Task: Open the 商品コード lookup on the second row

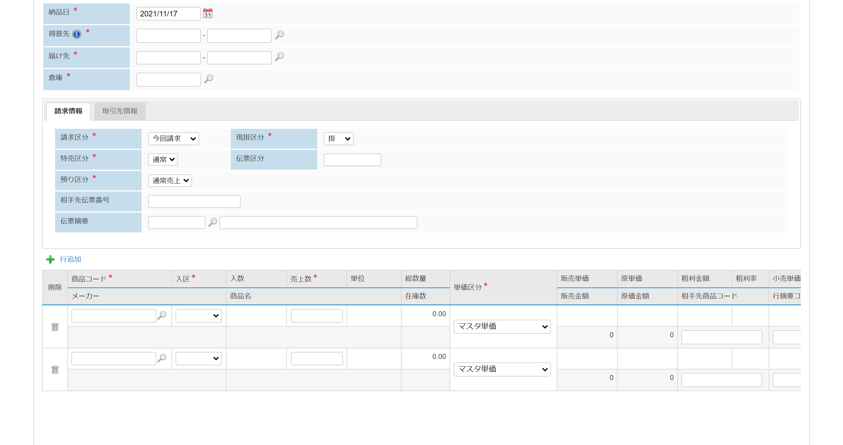Action: tap(162, 358)
